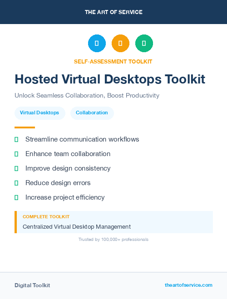This screenshot has height=299, width=227.
Task: Click Trusted by 100,000+ professionals text
Action: point(113,240)
